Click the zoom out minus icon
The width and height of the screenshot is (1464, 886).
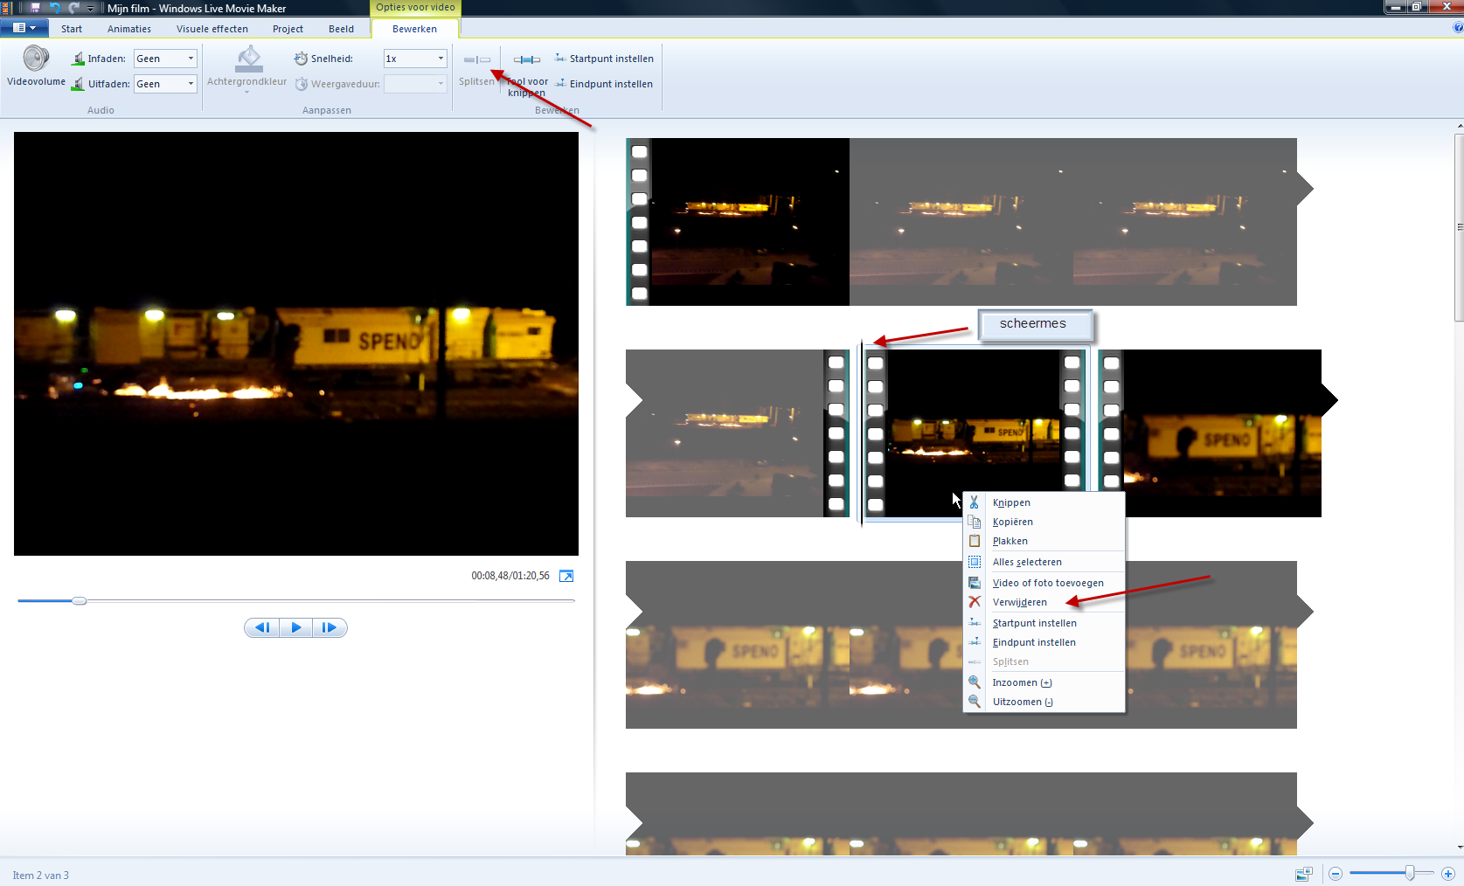pos(1336,874)
